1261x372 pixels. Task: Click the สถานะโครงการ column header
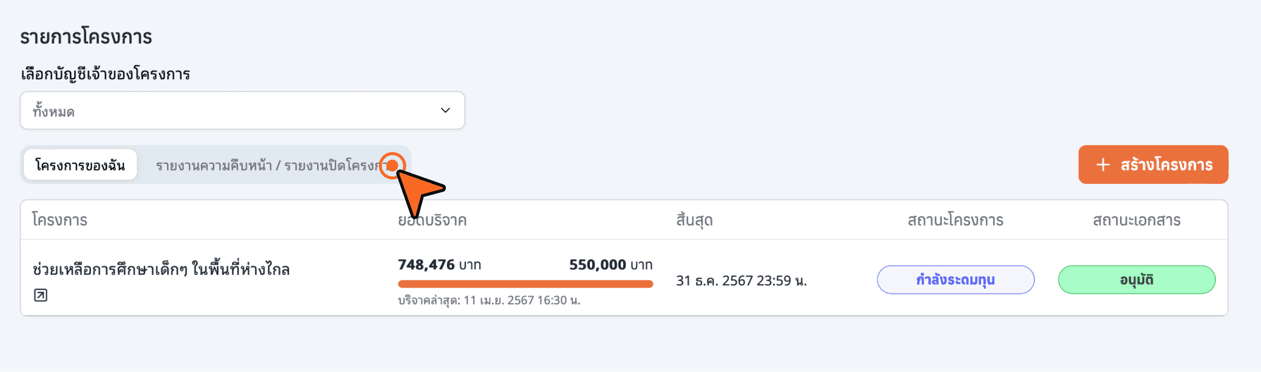click(955, 220)
